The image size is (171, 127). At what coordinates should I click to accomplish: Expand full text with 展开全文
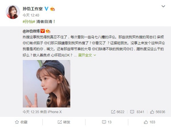(85, 55)
